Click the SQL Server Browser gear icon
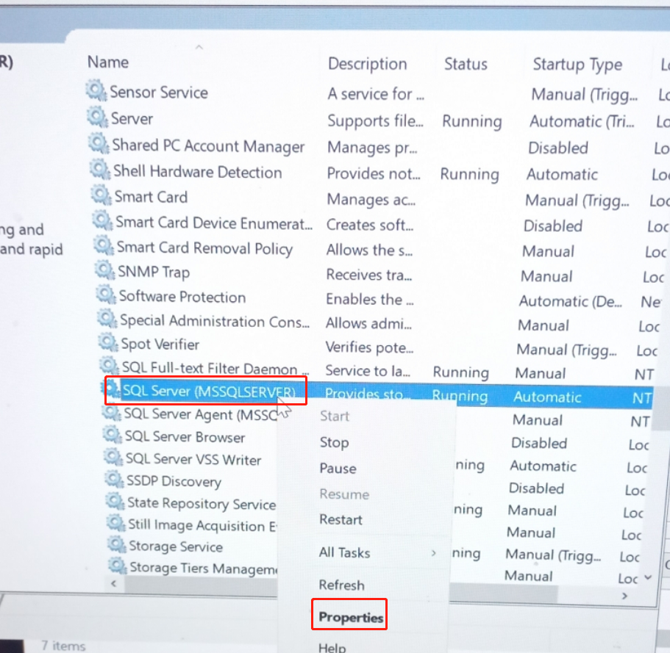This screenshot has width=670, height=653. pos(113,435)
